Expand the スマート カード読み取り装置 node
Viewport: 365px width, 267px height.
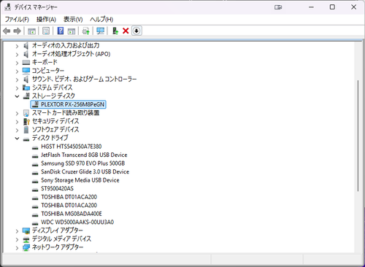(x=17, y=113)
